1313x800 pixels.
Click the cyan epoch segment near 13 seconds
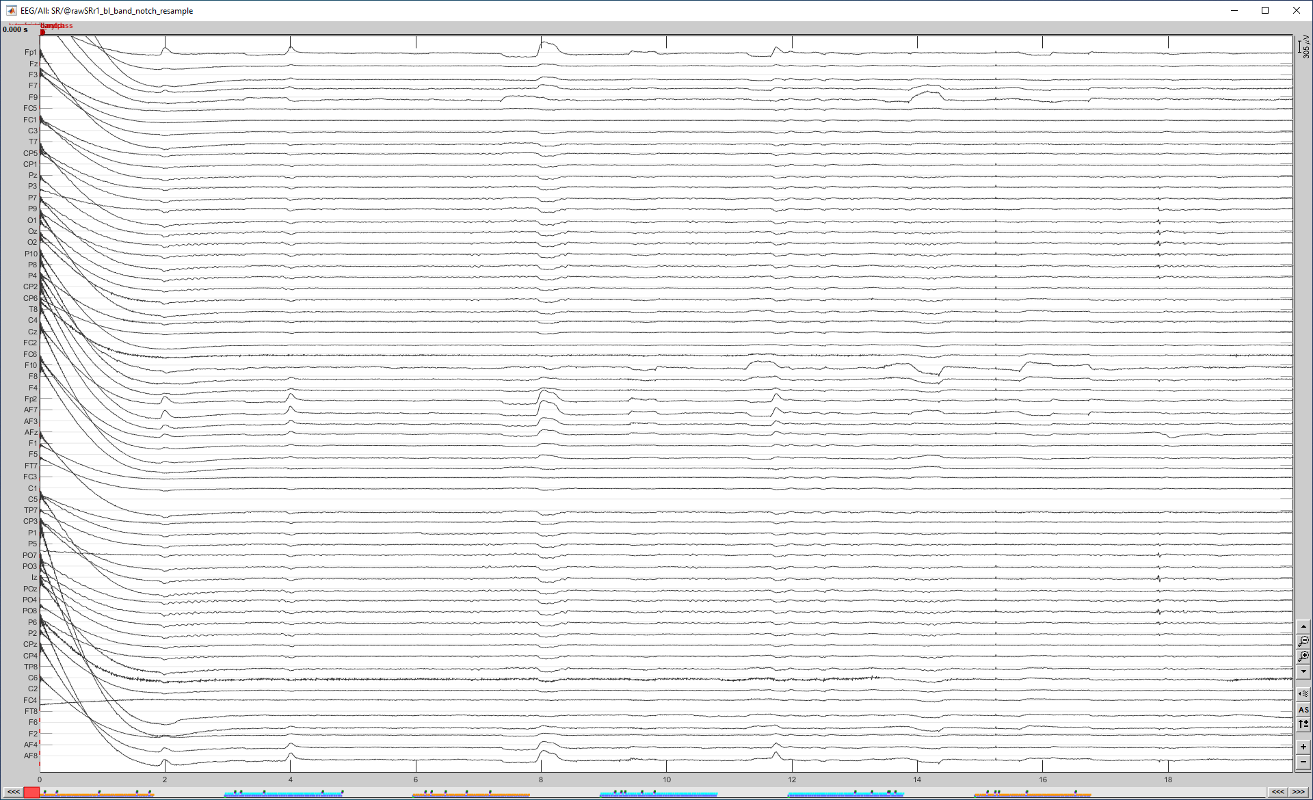846,795
